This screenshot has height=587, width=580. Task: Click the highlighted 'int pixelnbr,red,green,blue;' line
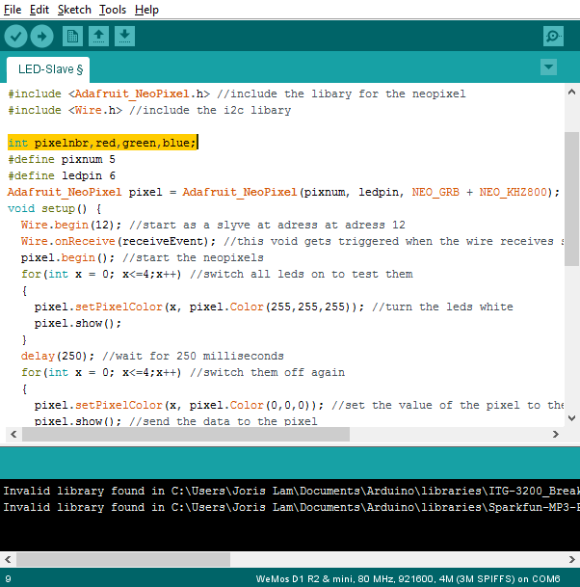pyautogui.click(x=102, y=143)
